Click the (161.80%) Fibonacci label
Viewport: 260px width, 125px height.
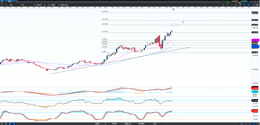[105, 19]
